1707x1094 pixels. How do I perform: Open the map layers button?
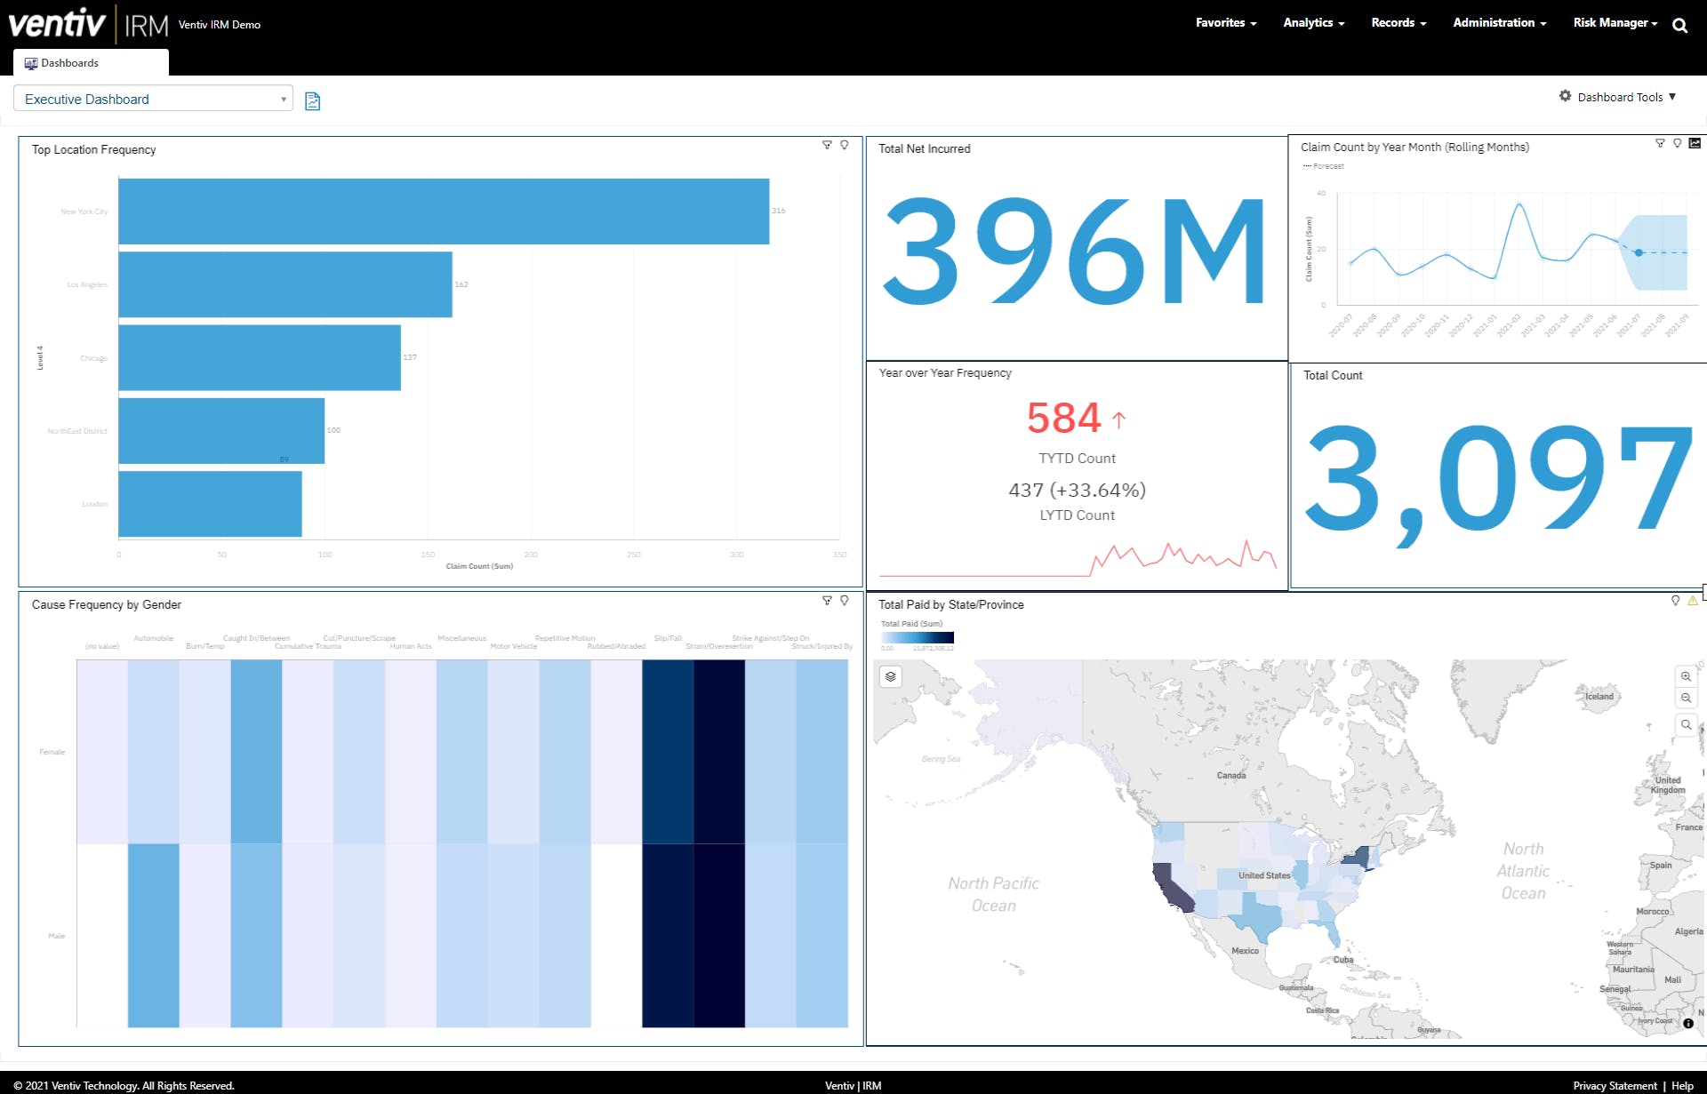[891, 677]
